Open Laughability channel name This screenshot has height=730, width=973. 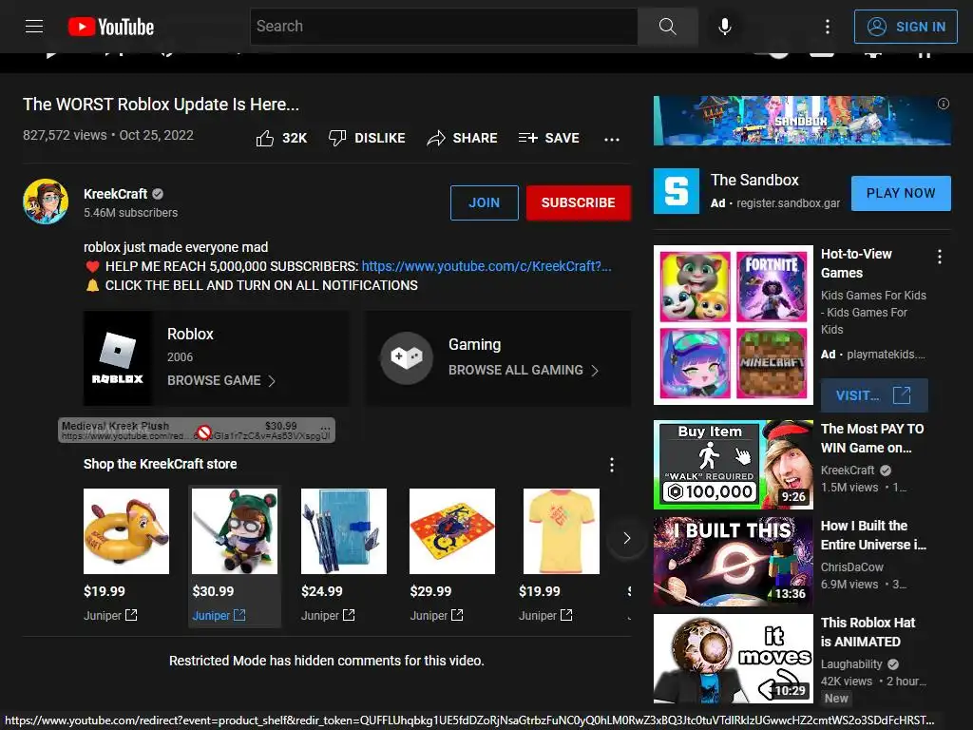click(x=851, y=663)
